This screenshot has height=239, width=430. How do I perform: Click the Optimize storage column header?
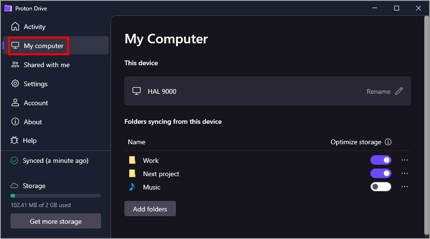[x=356, y=142]
